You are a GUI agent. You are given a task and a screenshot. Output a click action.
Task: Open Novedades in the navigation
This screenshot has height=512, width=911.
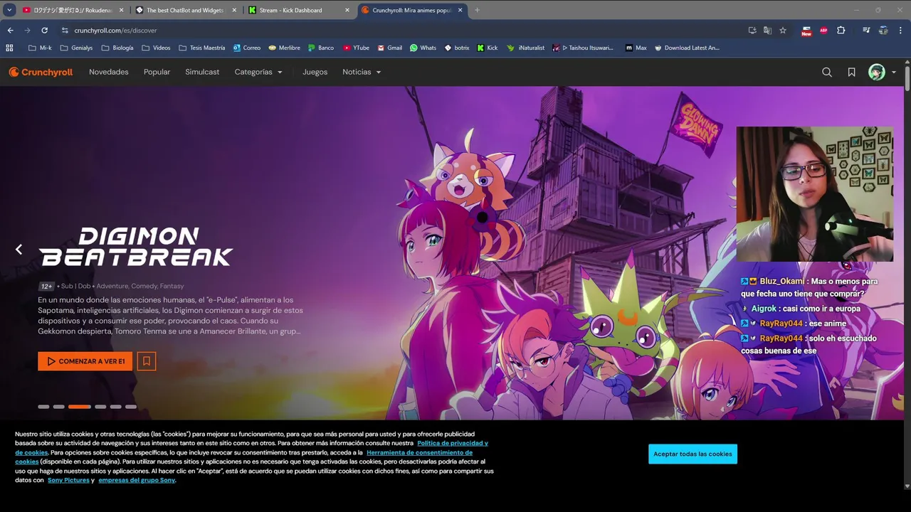click(109, 72)
